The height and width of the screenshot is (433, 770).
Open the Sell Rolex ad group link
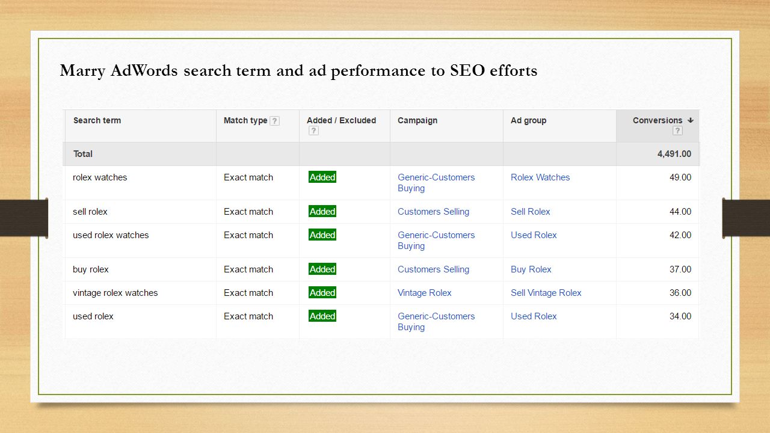click(530, 212)
